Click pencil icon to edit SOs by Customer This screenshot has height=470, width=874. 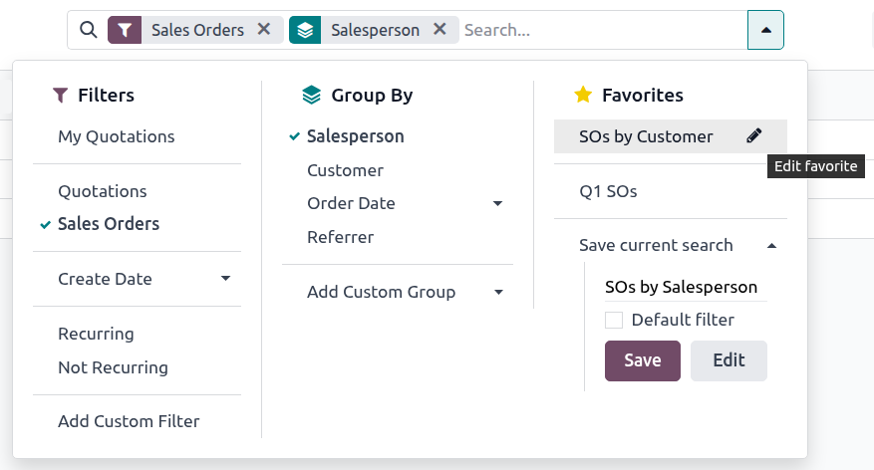754,136
